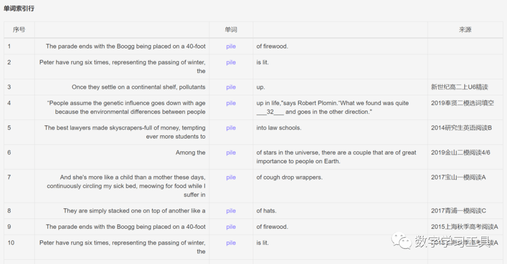Select source "新世纪高二上U6精读"
This screenshot has height=264, width=507.
pyautogui.click(x=460, y=87)
